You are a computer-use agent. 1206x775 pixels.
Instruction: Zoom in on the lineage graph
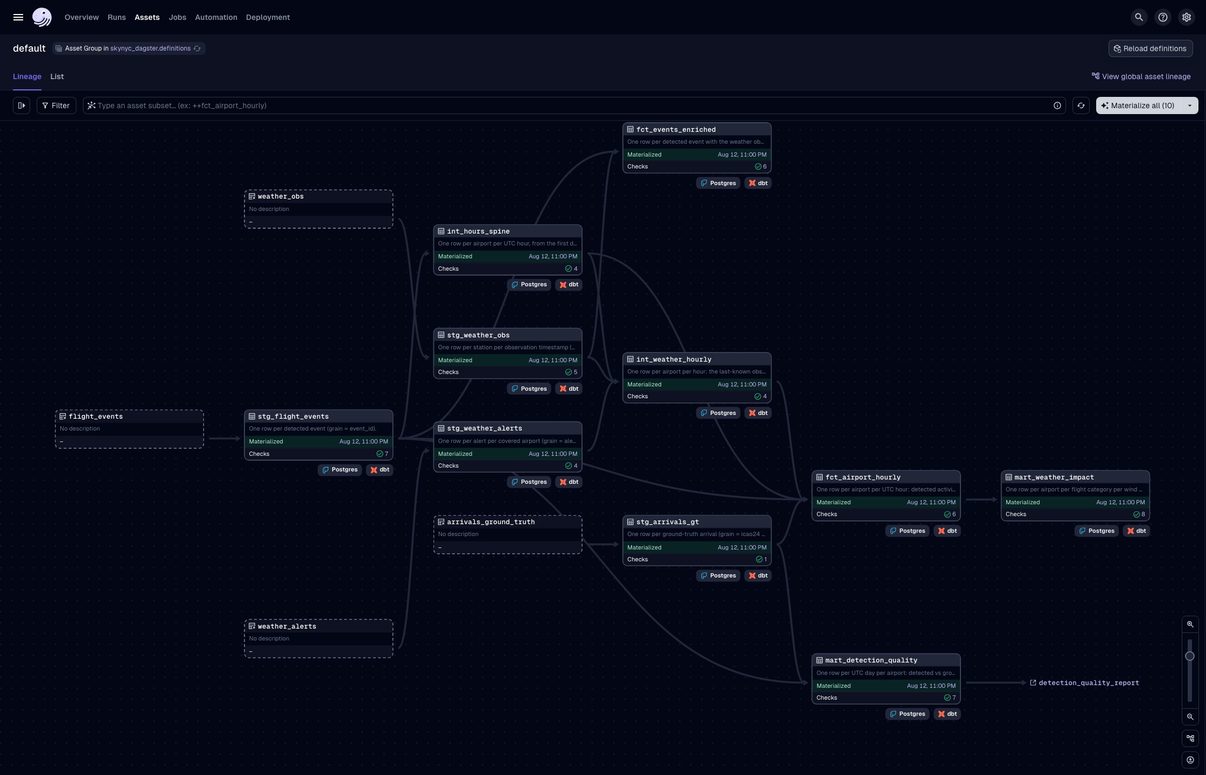[1190, 624]
